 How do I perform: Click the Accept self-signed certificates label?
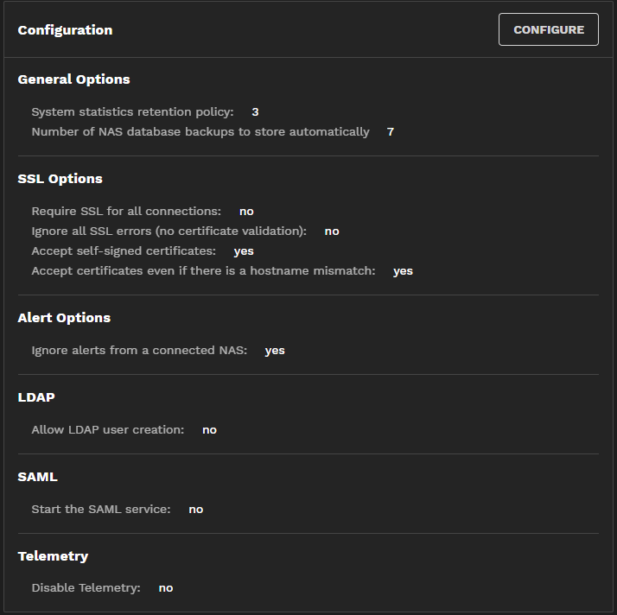[x=124, y=251]
